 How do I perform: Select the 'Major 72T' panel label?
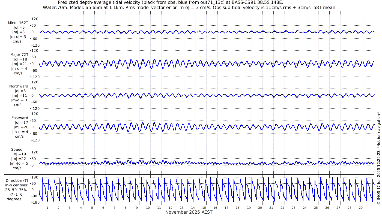click(x=19, y=55)
